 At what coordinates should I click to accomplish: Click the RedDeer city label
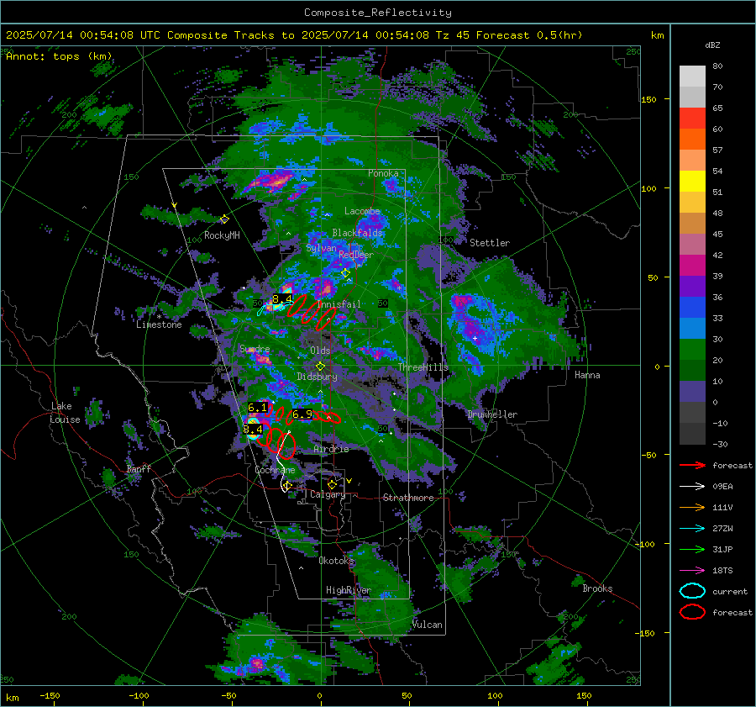[356, 255]
